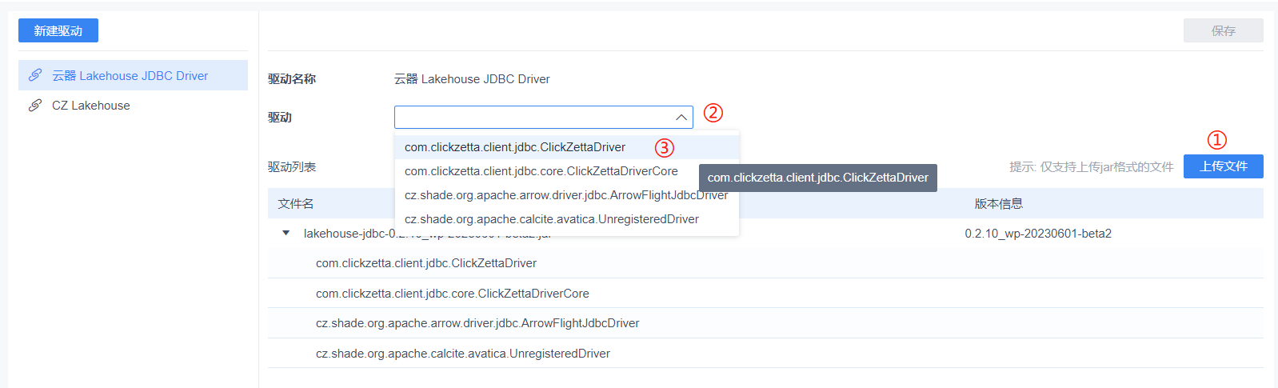Click link icon beside 云器 Lakehouse JDBC Driver
This screenshot has width=1278, height=388.
35,75
